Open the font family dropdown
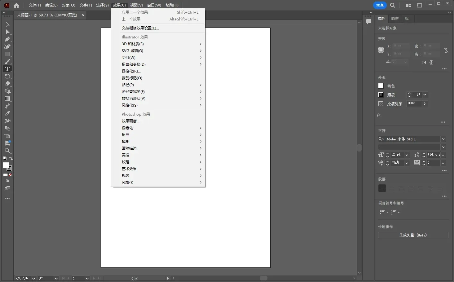This screenshot has height=282, width=454. tap(443, 139)
